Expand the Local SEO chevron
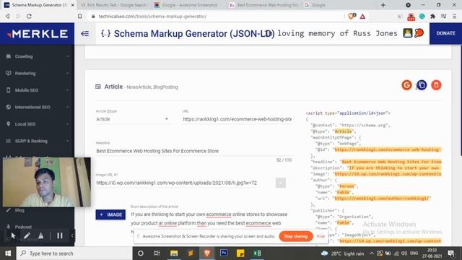Screen dimensions: 462x260 coord(67,123)
